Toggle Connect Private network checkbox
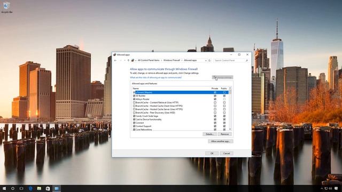The image size is (342, 192). (x=215, y=123)
